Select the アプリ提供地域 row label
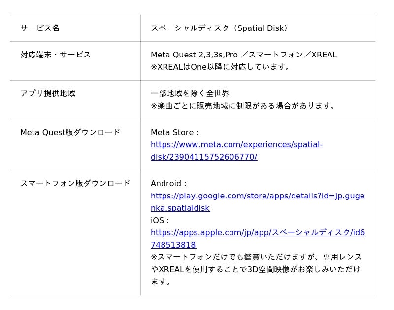The image size is (394, 310). [48, 94]
